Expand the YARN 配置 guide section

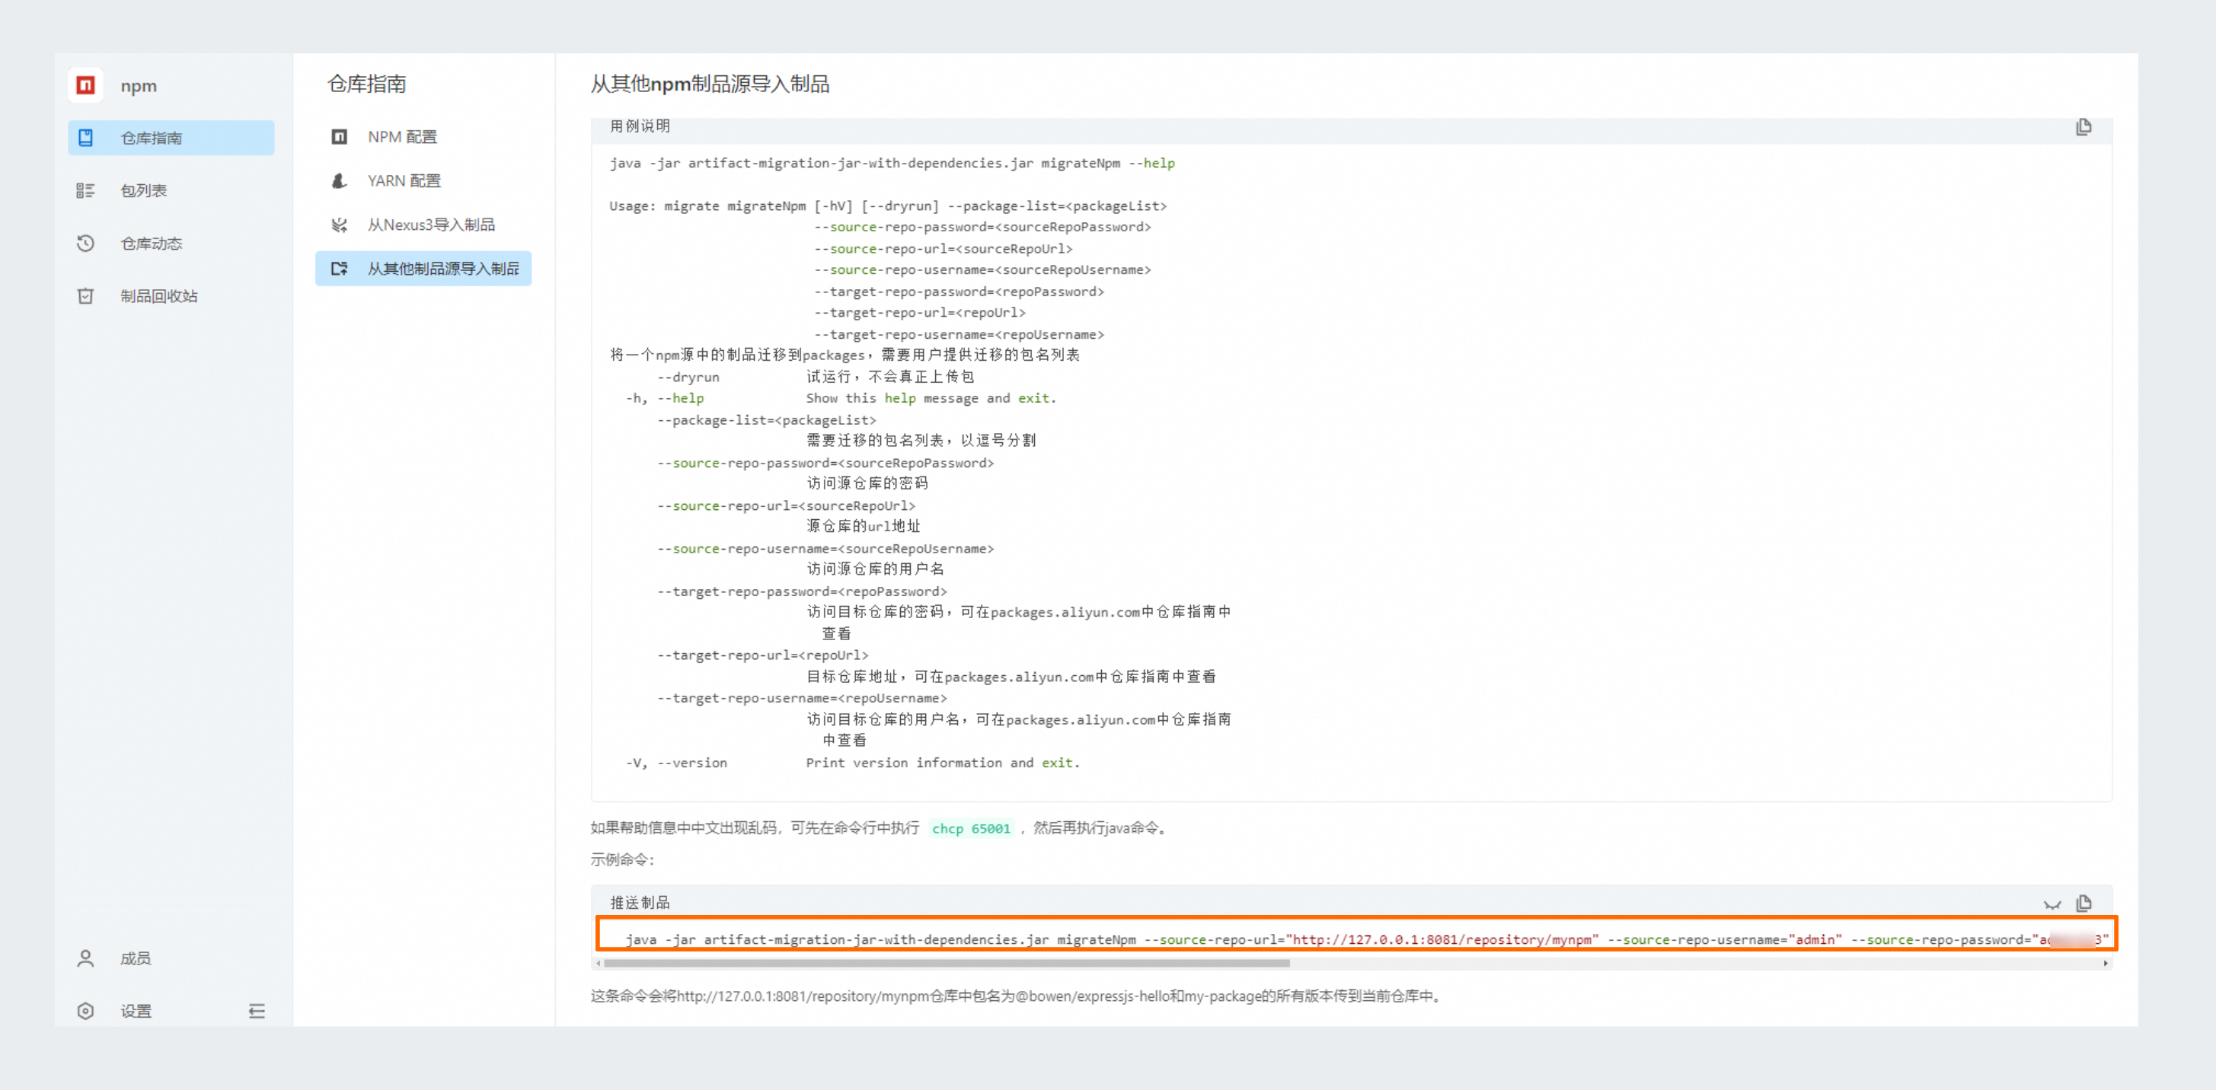[404, 180]
